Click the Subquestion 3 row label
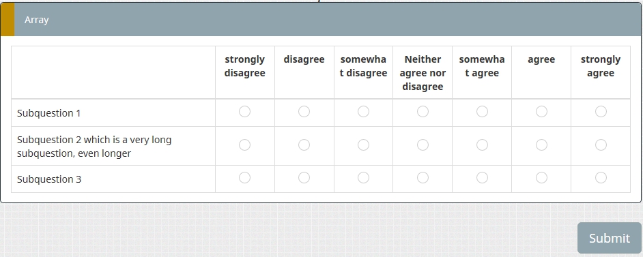The image size is (643, 257). pyautogui.click(x=49, y=179)
